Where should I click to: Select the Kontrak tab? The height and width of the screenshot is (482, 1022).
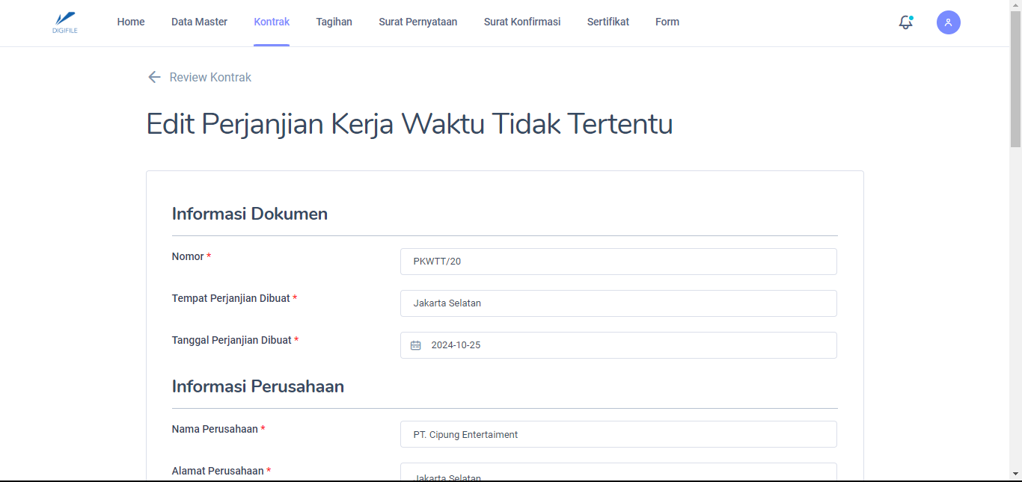tap(272, 22)
